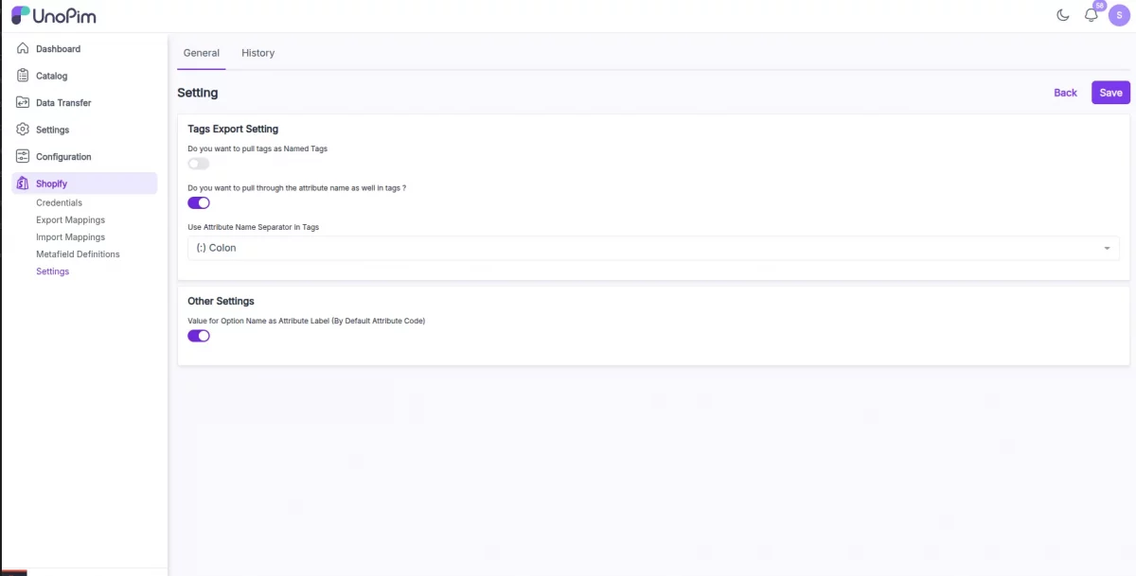Open the Configuration sidebar item
Screen dimensions: 1136x576
[63, 156]
